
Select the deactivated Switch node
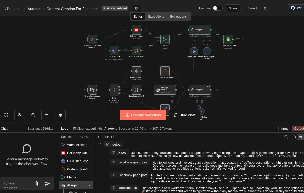click(114, 90)
